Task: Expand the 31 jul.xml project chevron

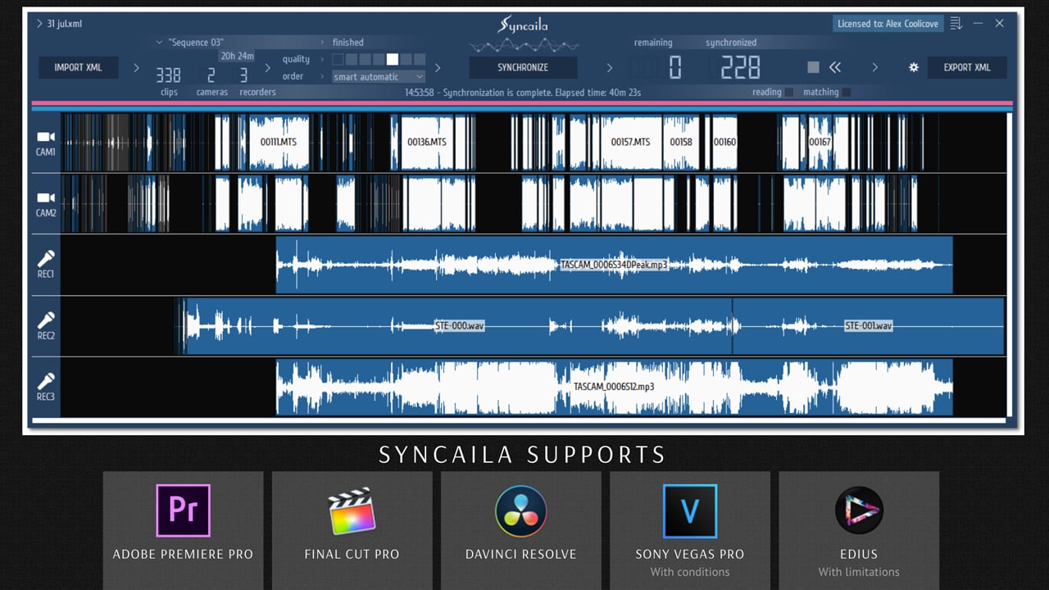Action: click(x=39, y=24)
